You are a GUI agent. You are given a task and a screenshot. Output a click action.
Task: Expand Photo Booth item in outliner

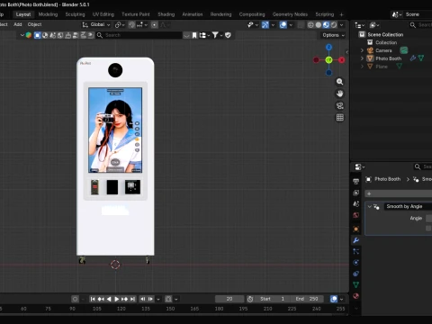coord(362,58)
